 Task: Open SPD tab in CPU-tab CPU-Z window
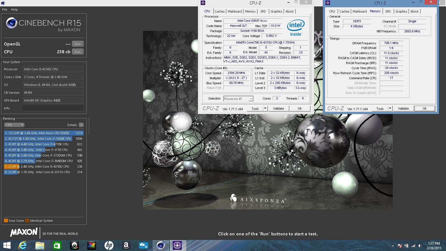click(x=263, y=11)
